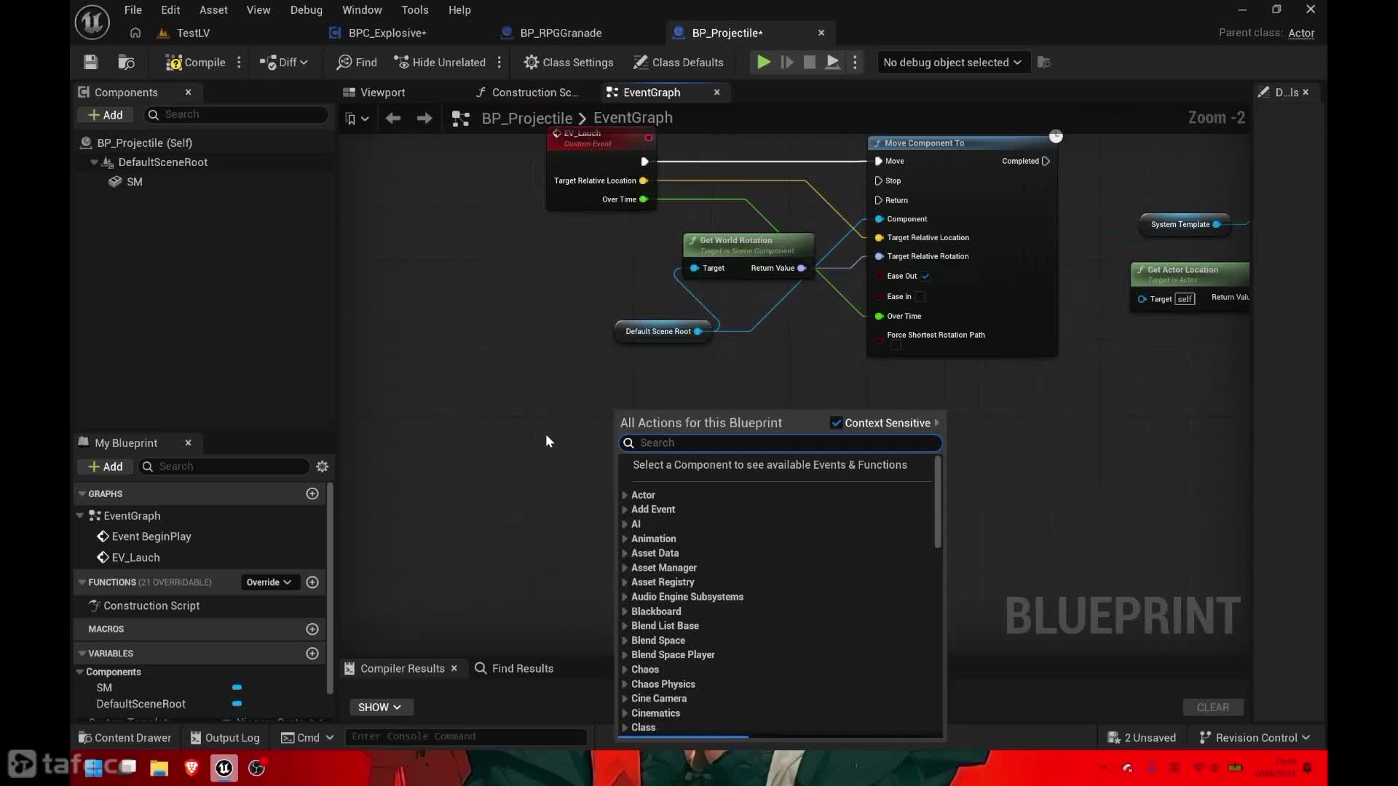Open the Diff menu
This screenshot has width=1398, height=786.
[x=284, y=63]
